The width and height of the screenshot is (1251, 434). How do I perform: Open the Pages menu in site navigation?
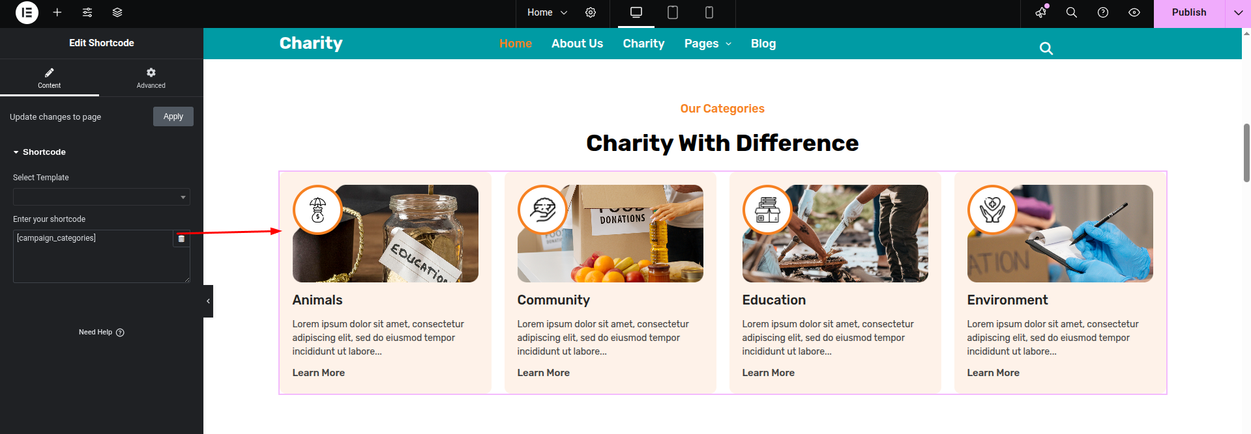[x=708, y=44]
